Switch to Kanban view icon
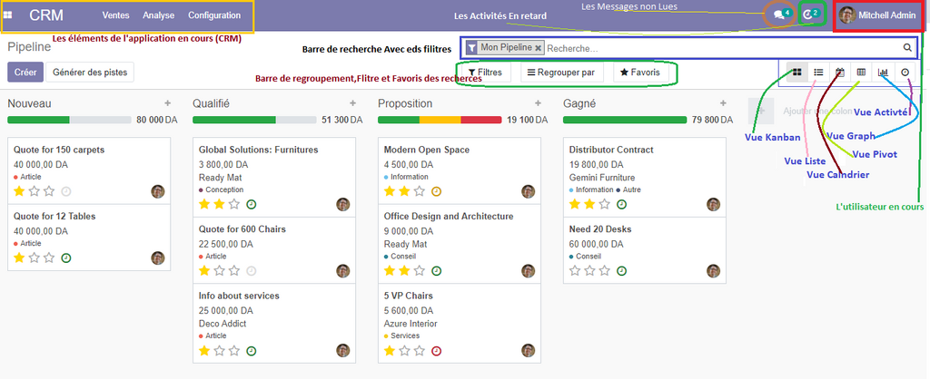The image size is (930, 379). 796,72
